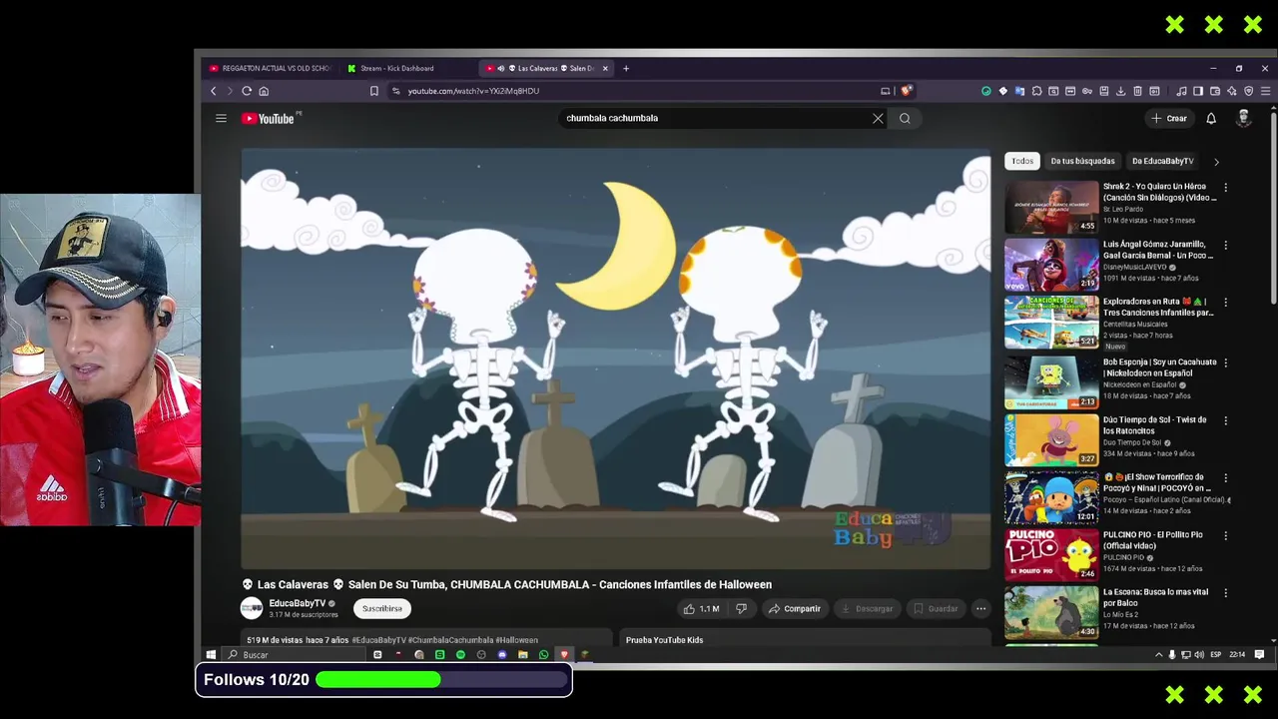Save video with Guardar button

point(936,608)
